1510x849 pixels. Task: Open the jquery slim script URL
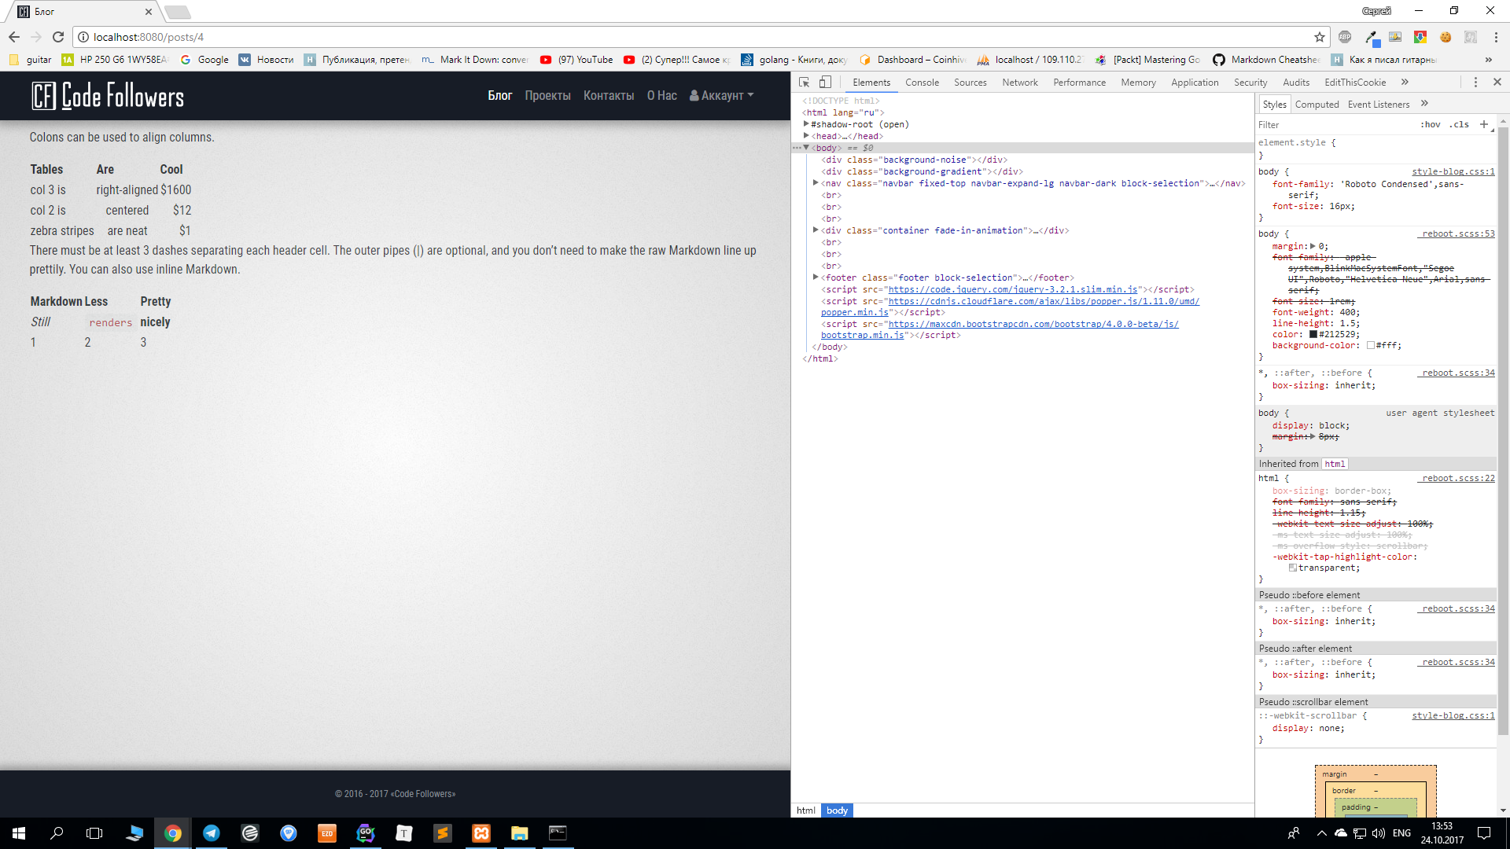[1013, 289]
